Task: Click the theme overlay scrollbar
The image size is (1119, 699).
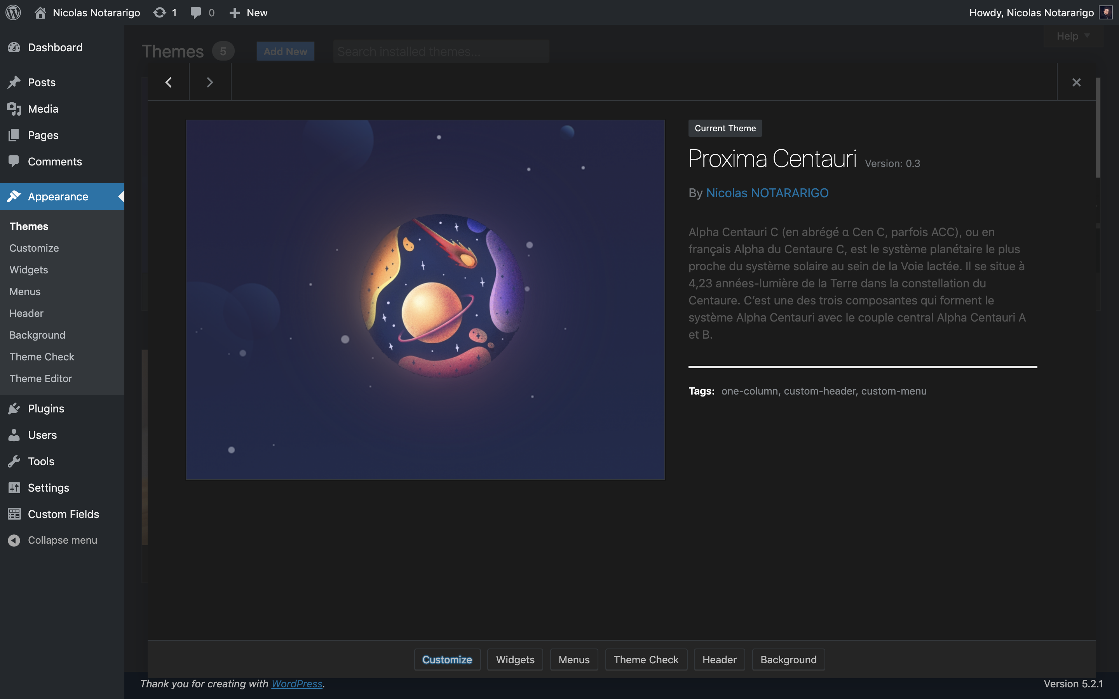Action: [1098, 128]
